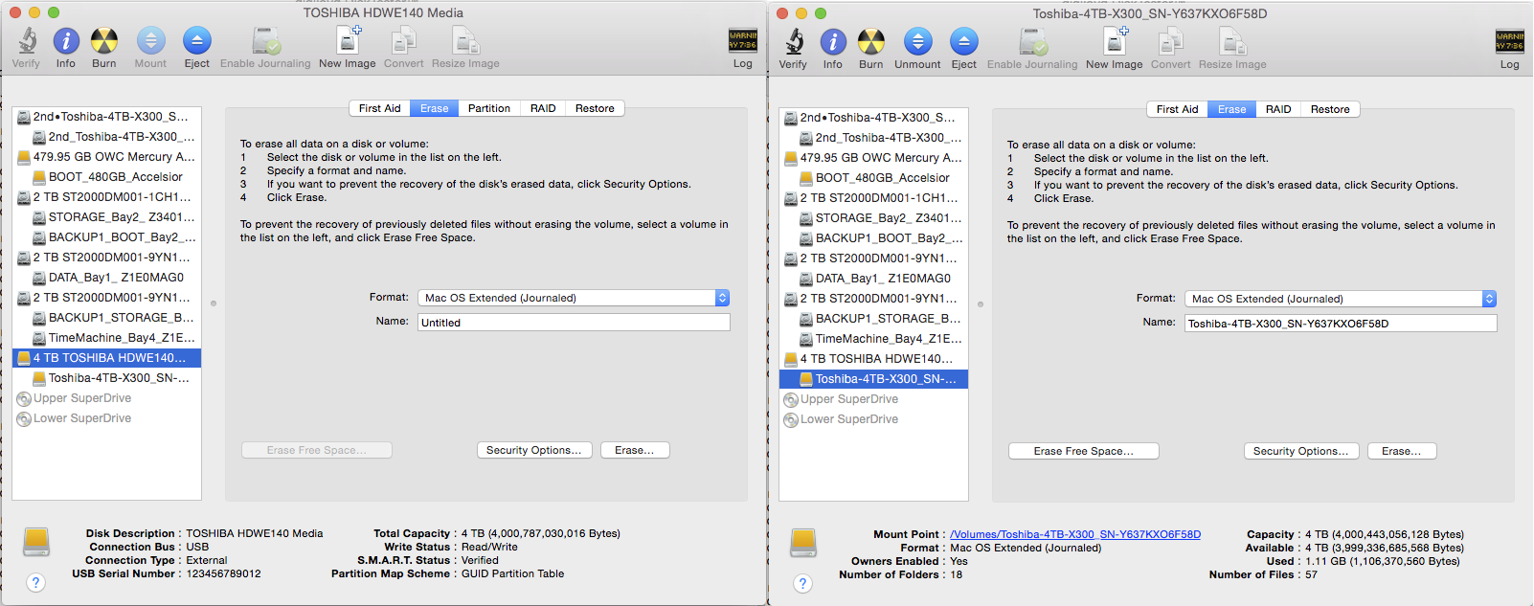Open Format dropdown in left window
1534x606 pixels.
[574, 298]
